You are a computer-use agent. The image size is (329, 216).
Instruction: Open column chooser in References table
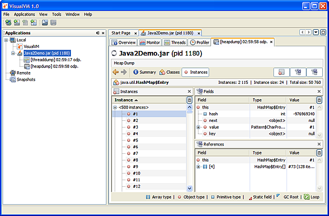coord(319,153)
